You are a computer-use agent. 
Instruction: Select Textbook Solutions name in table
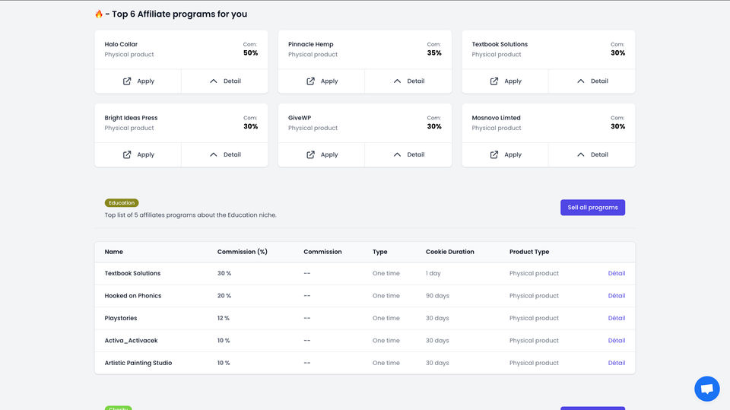[x=132, y=274]
